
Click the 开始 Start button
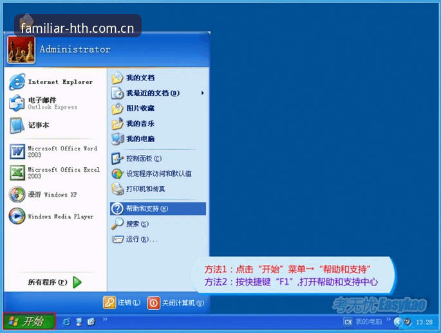click(29, 321)
